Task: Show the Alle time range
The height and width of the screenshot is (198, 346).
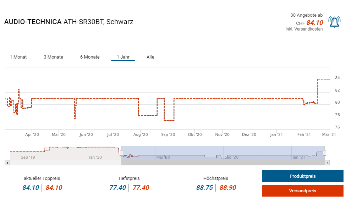Action: (x=150, y=57)
